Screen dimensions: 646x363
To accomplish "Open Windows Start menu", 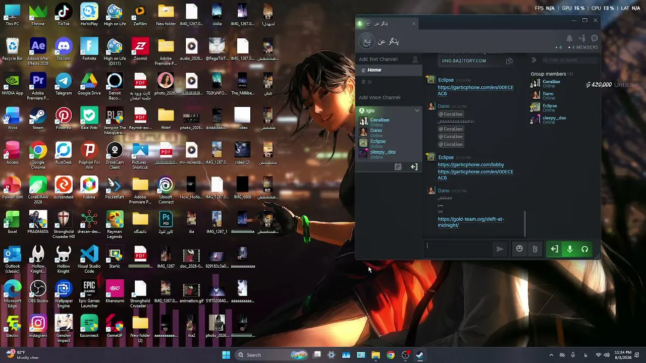I will pyautogui.click(x=226, y=355).
